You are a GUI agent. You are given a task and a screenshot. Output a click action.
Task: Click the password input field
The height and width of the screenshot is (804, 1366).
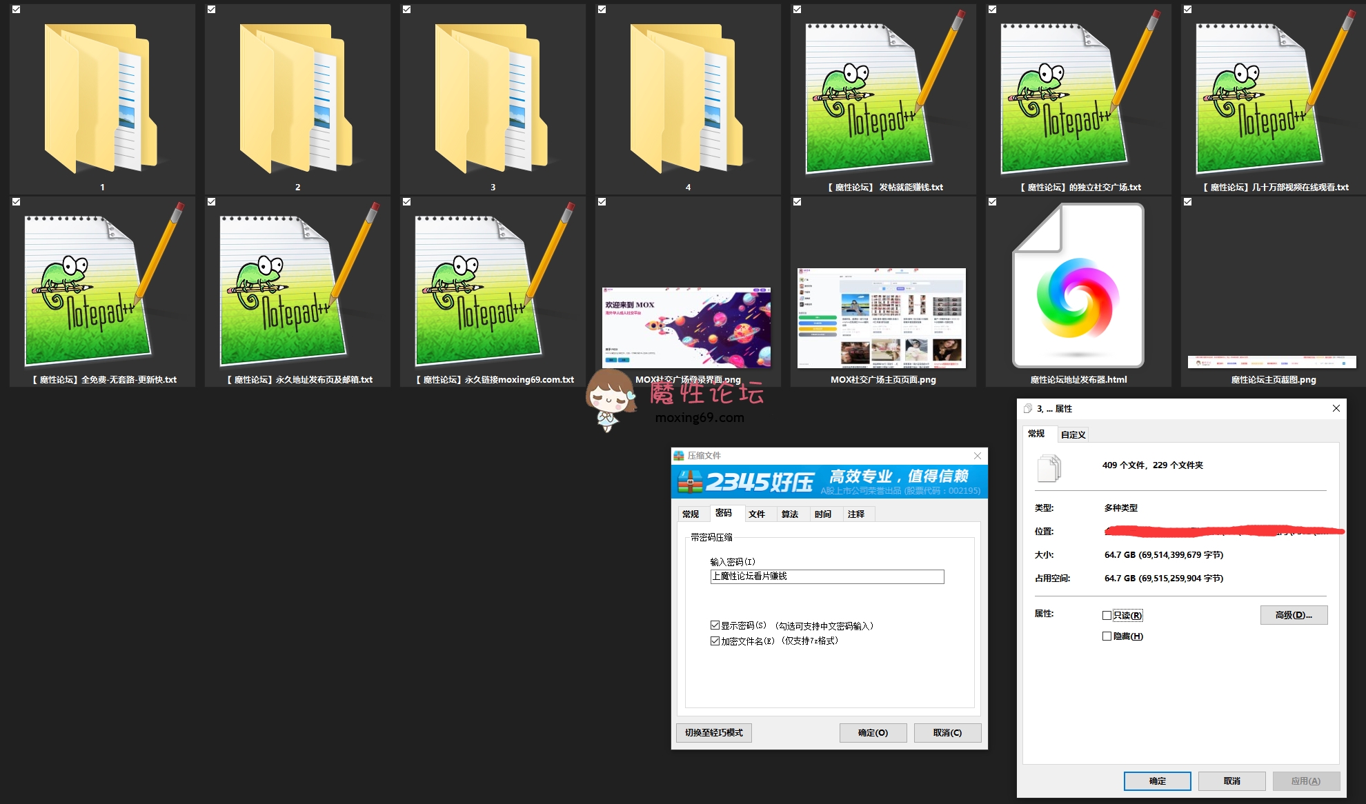tap(827, 576)
